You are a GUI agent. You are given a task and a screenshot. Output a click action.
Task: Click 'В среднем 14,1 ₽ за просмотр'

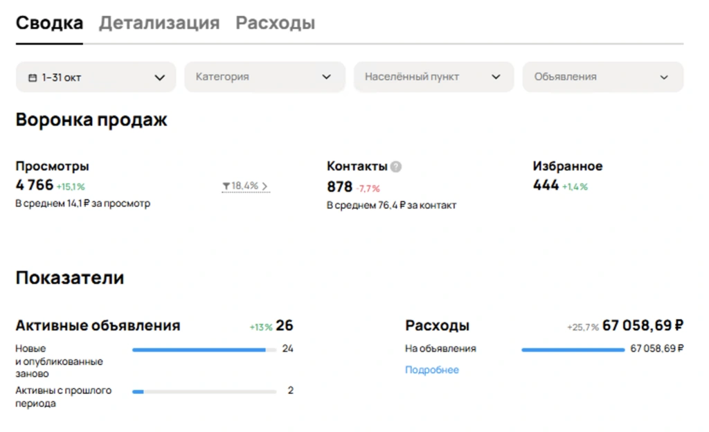pyautogui.click(x=83, y=204)
